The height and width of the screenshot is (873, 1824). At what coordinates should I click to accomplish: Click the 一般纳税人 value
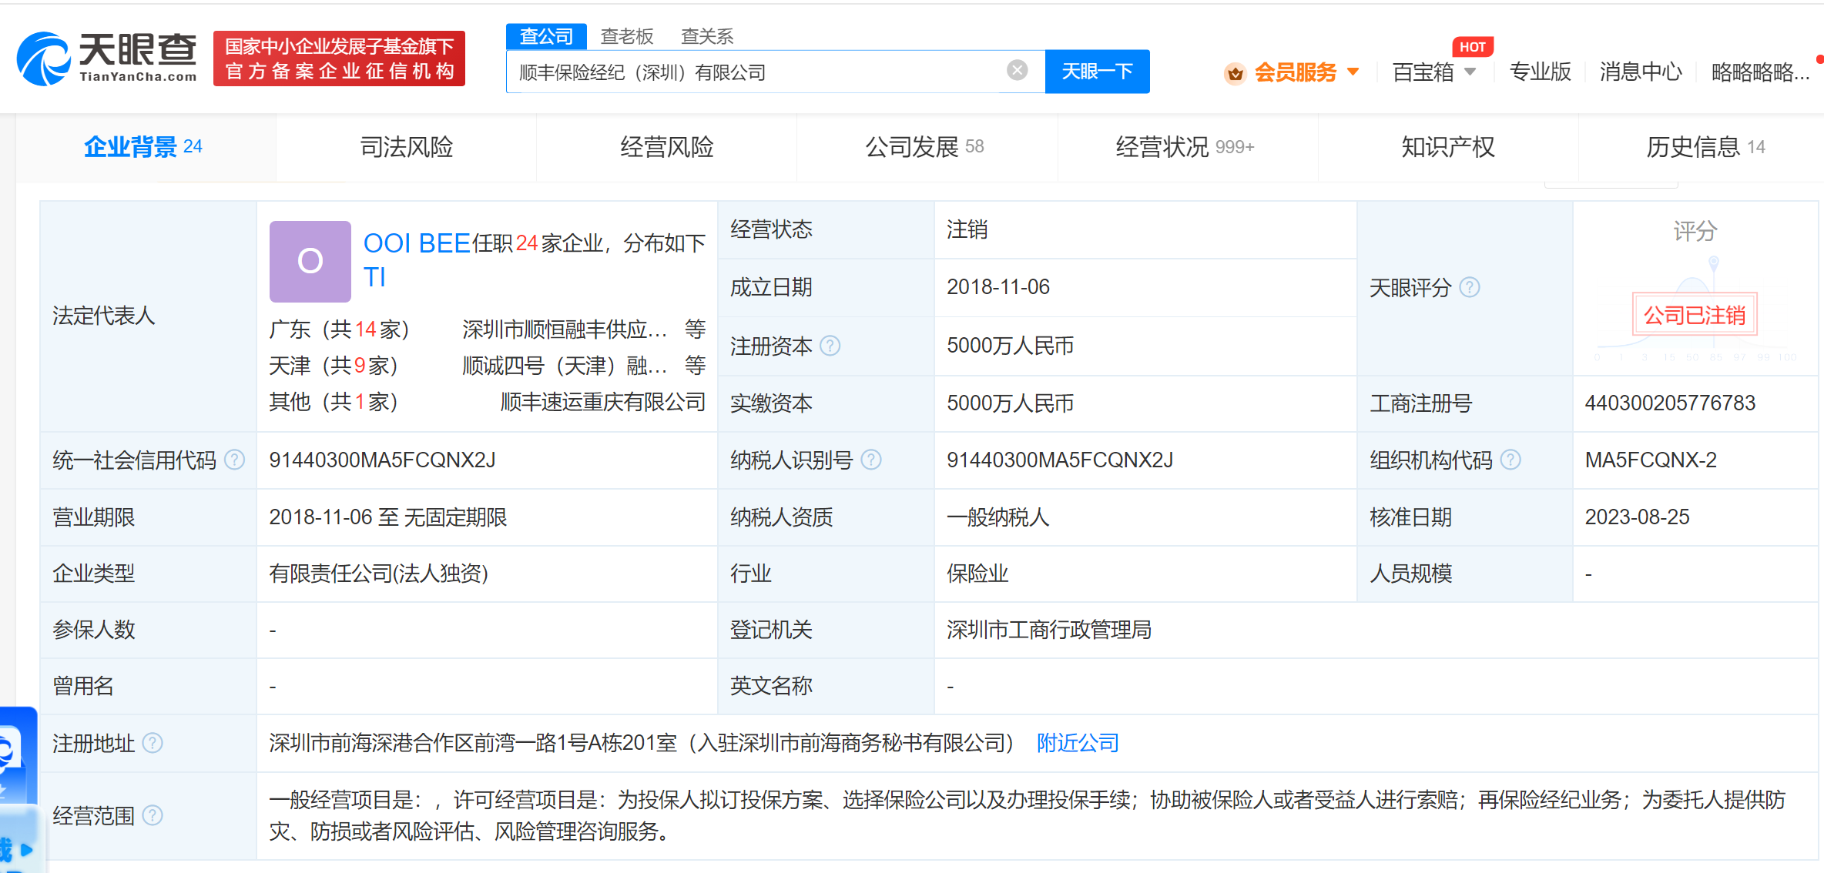[x=998, y=517]
